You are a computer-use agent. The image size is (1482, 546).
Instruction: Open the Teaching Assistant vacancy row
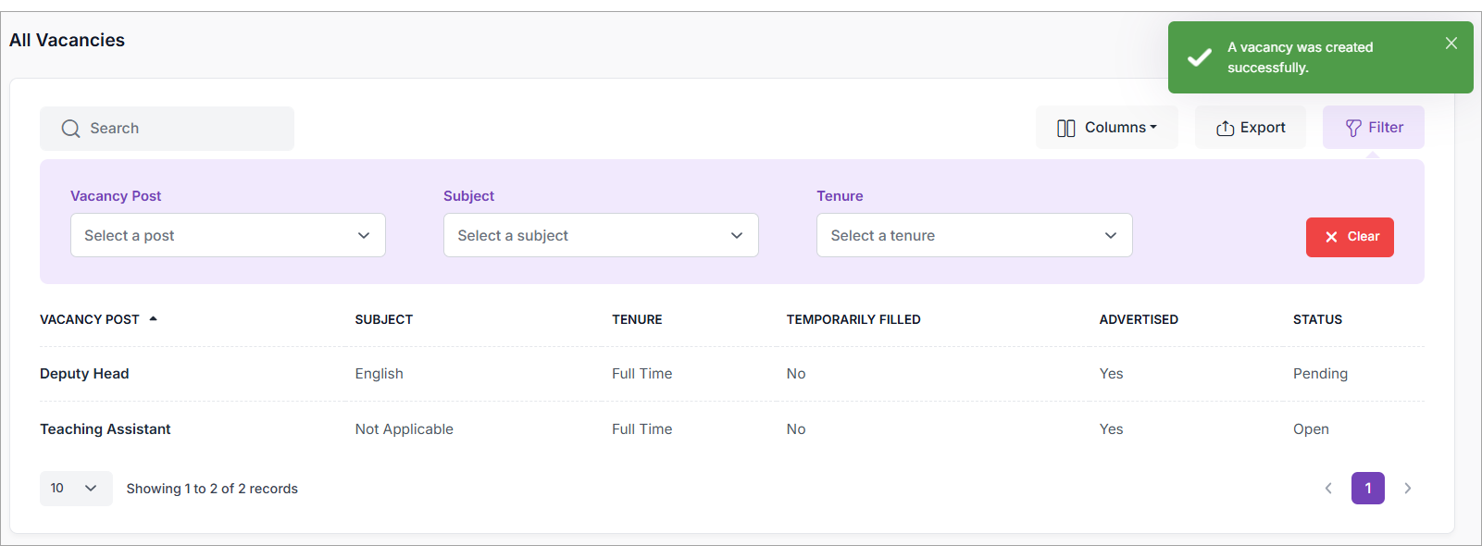click(x=106, y=429)
